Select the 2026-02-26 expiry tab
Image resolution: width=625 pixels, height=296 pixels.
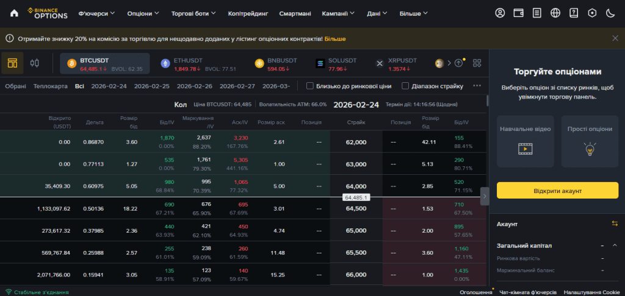click(195, 86)
